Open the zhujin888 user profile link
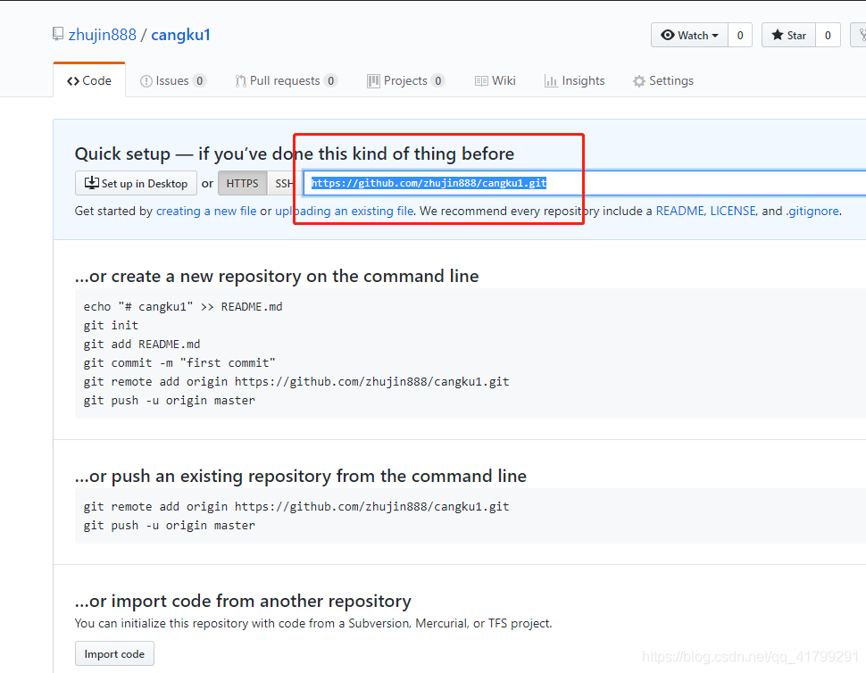 tap(102, 35)
